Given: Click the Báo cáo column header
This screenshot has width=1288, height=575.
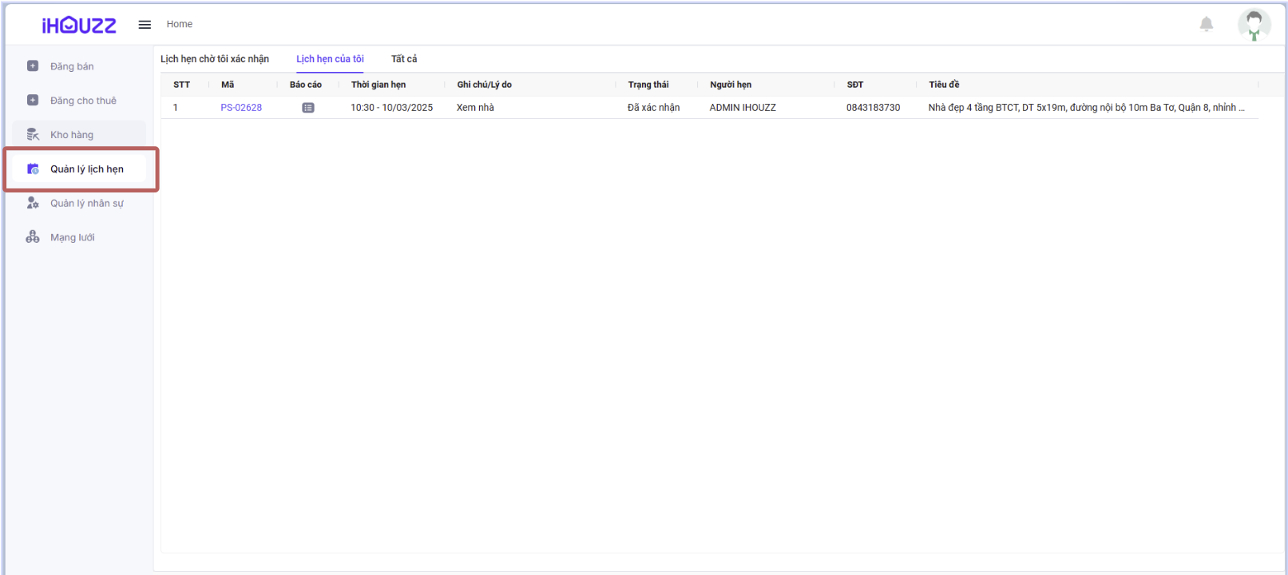Looking at the screenshot, I should click(x=306, y=85).
